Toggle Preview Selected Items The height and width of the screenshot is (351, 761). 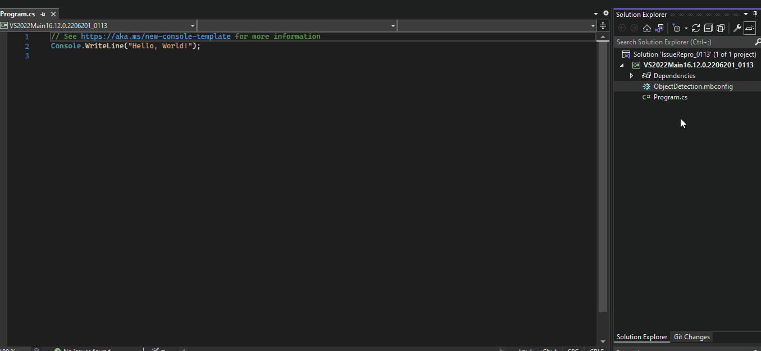pyautogui.click(x=750, y=28)
